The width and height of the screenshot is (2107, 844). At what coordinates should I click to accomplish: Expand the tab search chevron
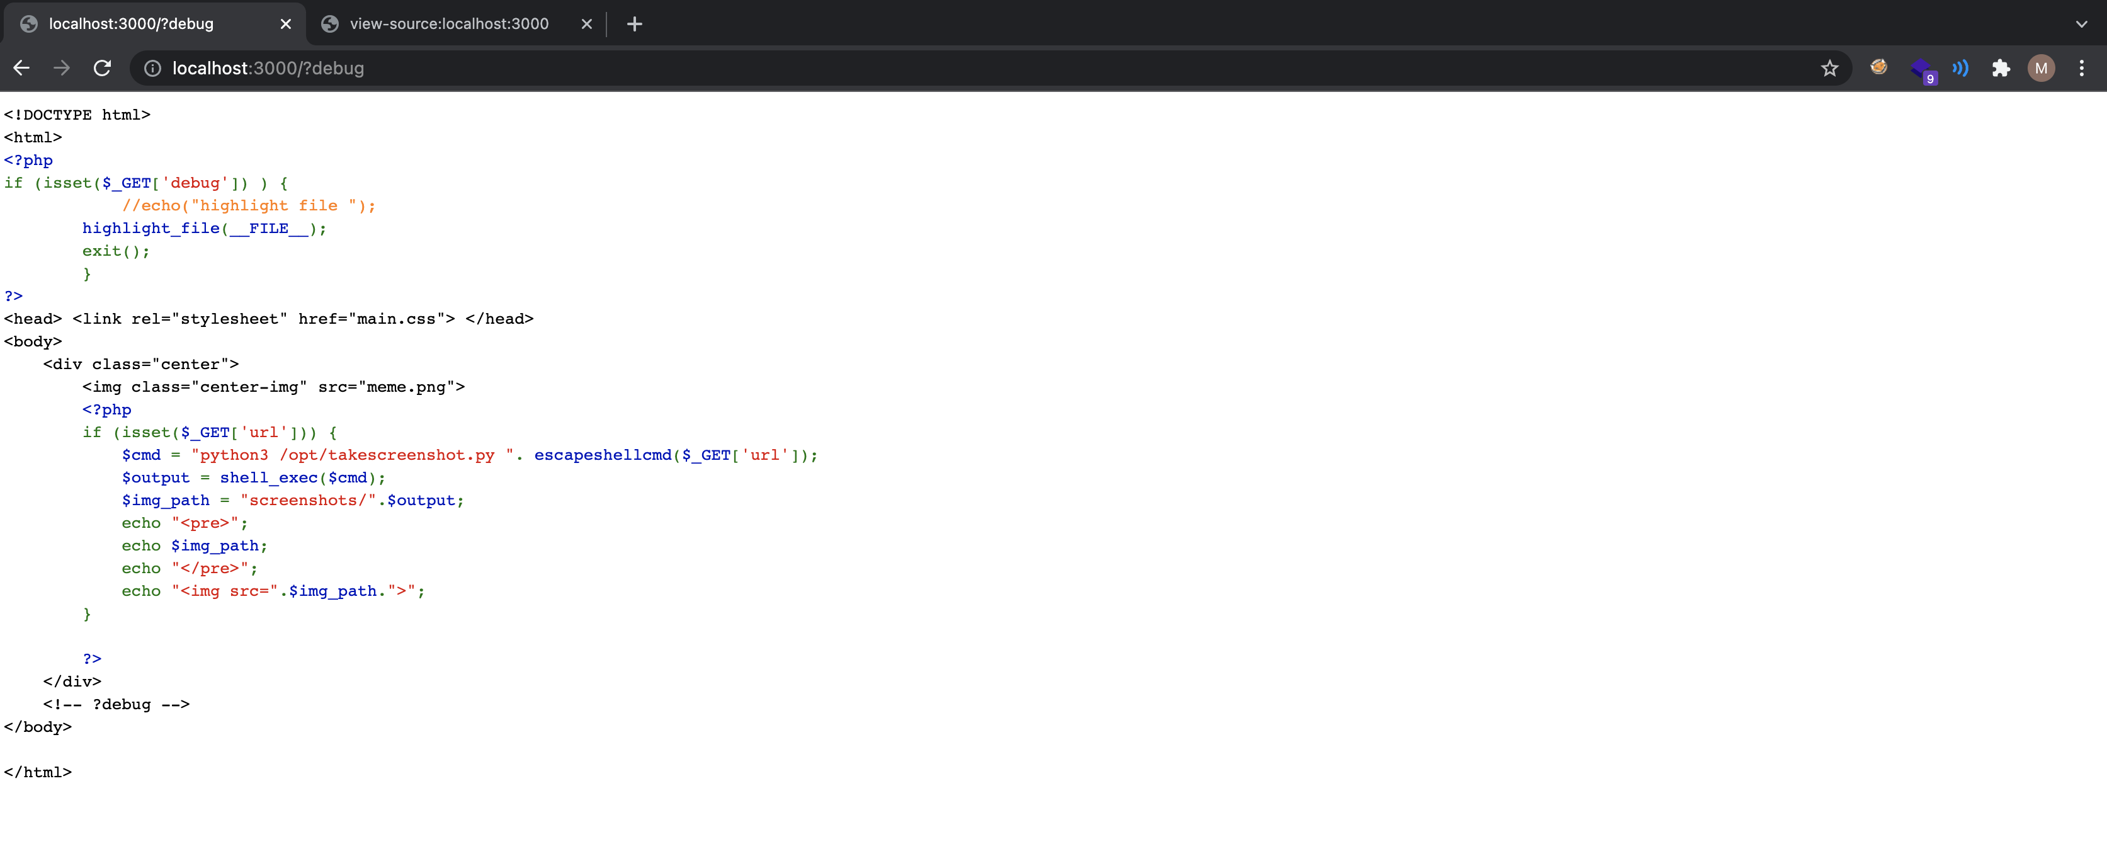pos(2082,25)
